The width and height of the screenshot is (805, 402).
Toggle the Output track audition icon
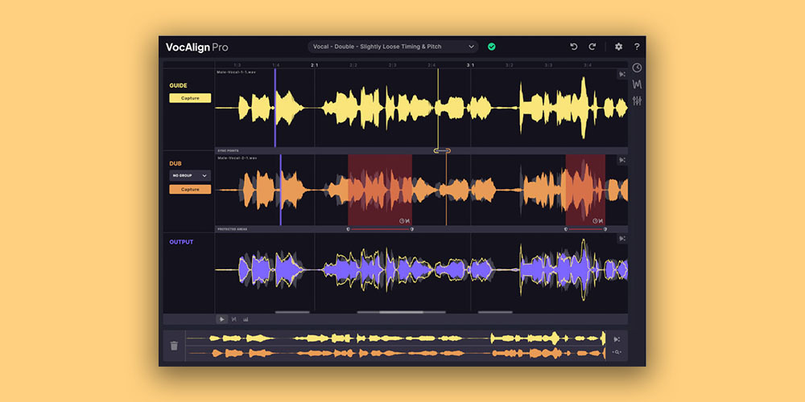coord(622,239)
